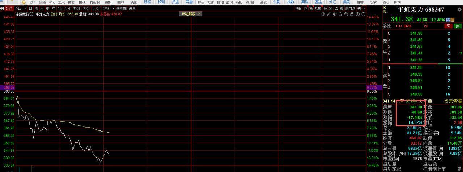Image resolution: width=463 pixels, height=172 pixels.
Task: Select the 5分 five-minute period
Action: click(68, 8)
